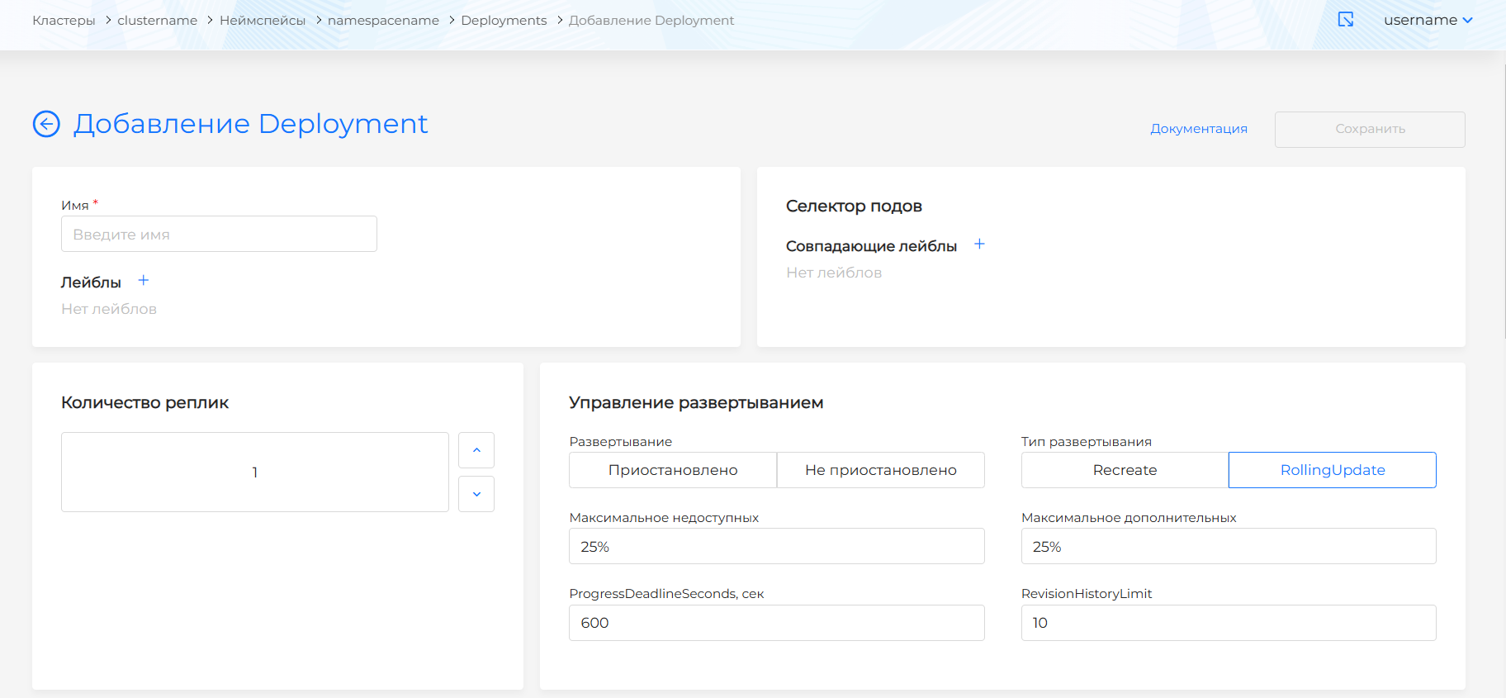Open the Документация link
The height and width of the screenshot is (698, 1506).
1198,129
